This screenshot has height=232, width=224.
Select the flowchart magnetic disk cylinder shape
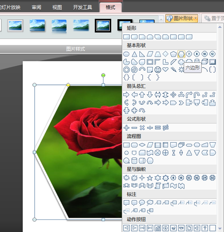click(x=134, y=161)
